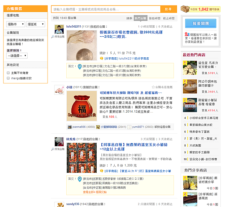Open rank 9 鄭家的手工饅頭
The height and width of the screenshot is (207, 234).
tap(200, 152)
